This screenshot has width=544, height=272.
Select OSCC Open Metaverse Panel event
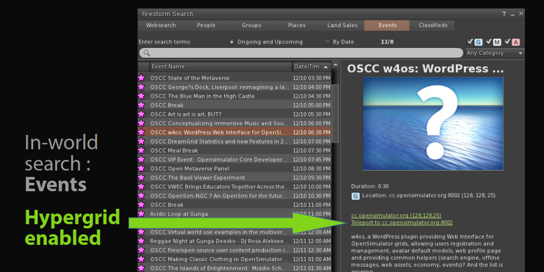234,168
